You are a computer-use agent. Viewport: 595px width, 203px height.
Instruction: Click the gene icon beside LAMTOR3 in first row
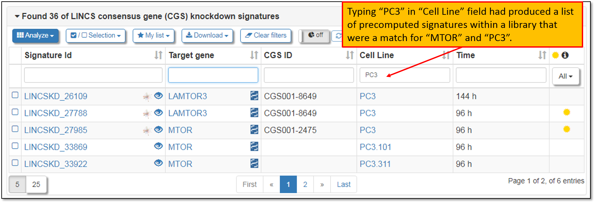pyautogui.click(x=254, y=96)
